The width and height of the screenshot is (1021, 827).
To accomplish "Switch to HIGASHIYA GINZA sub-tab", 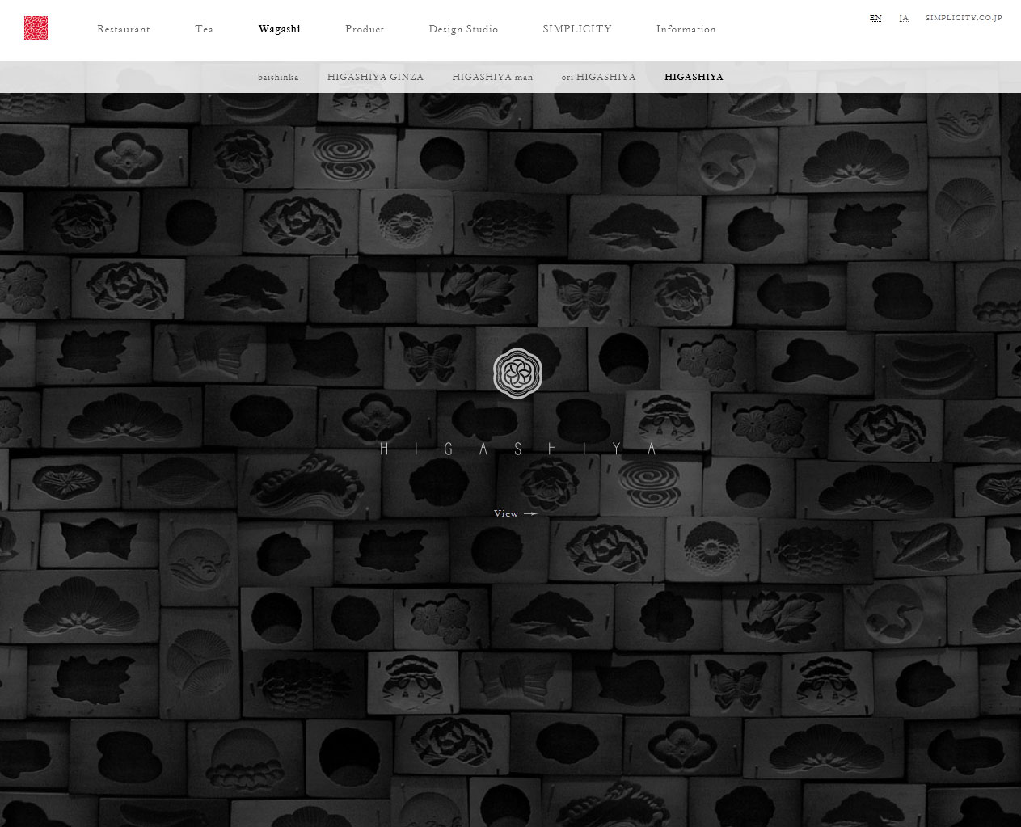I will tap(375, 77).
